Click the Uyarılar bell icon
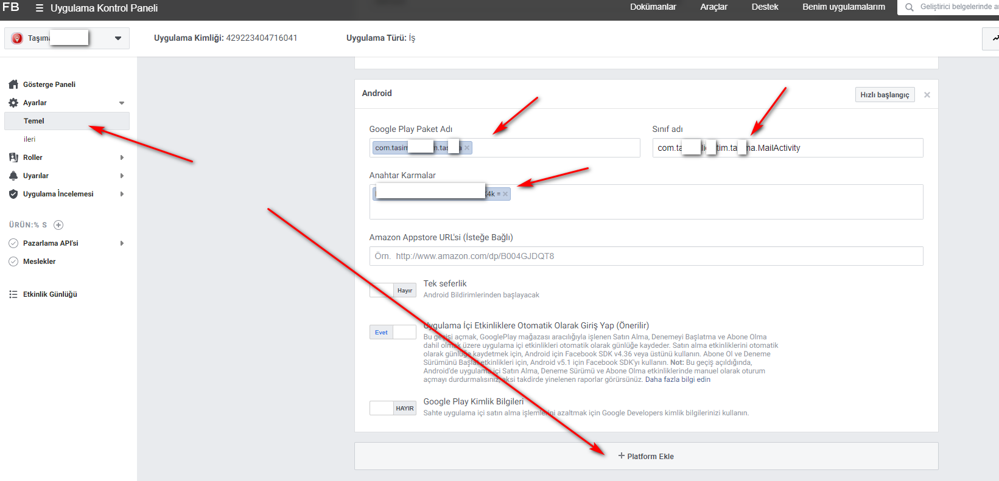Screen dimensions: 999x481 pyautogui.click(x=13, y=176)
